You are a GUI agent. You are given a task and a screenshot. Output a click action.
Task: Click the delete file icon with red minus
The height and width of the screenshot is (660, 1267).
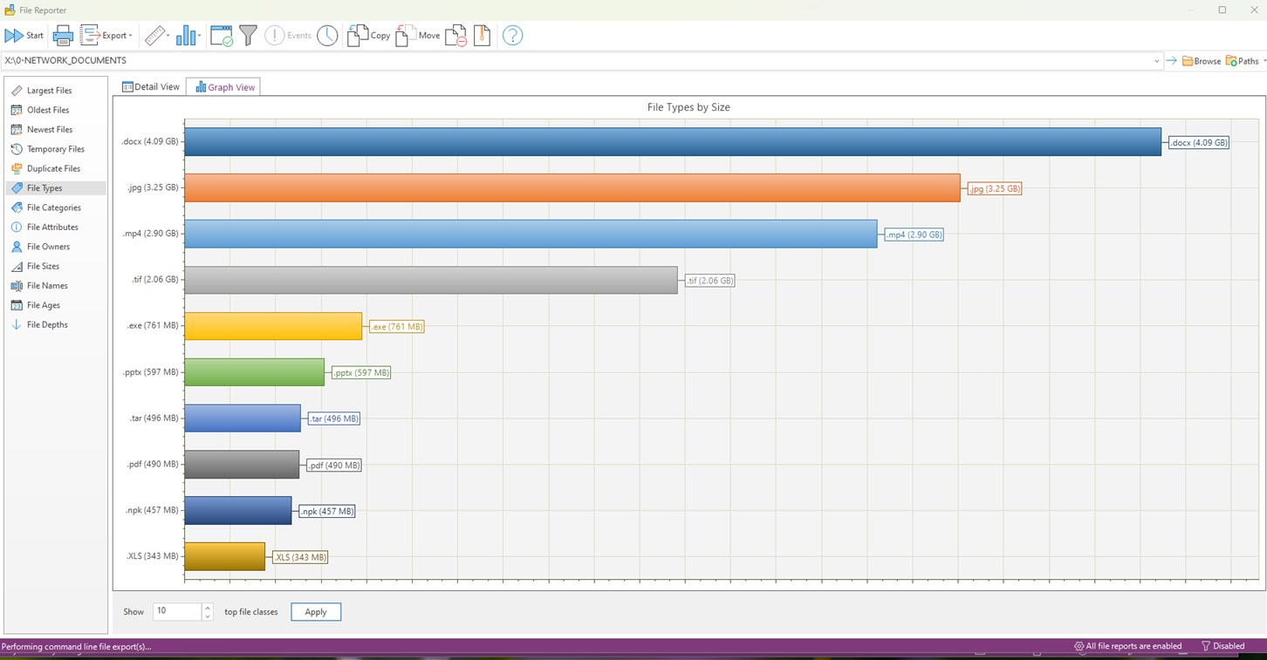[x=455, y=36]
